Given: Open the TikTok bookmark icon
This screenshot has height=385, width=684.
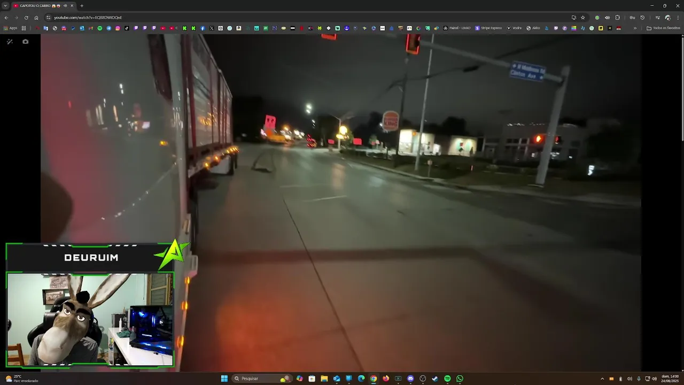Looking at the screenshot, I should coord(127,28).
